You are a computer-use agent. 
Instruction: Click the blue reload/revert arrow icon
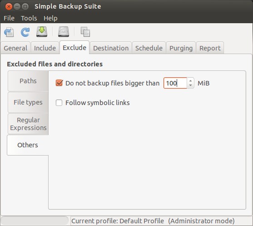25,32
